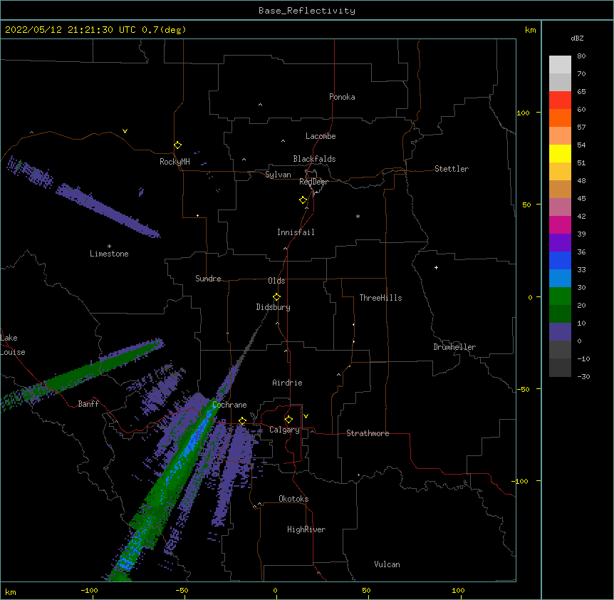Click the Lake Louise label
The height and width of the screenshot is (600, 614).
pyautogui.click(x=13, y=345)
